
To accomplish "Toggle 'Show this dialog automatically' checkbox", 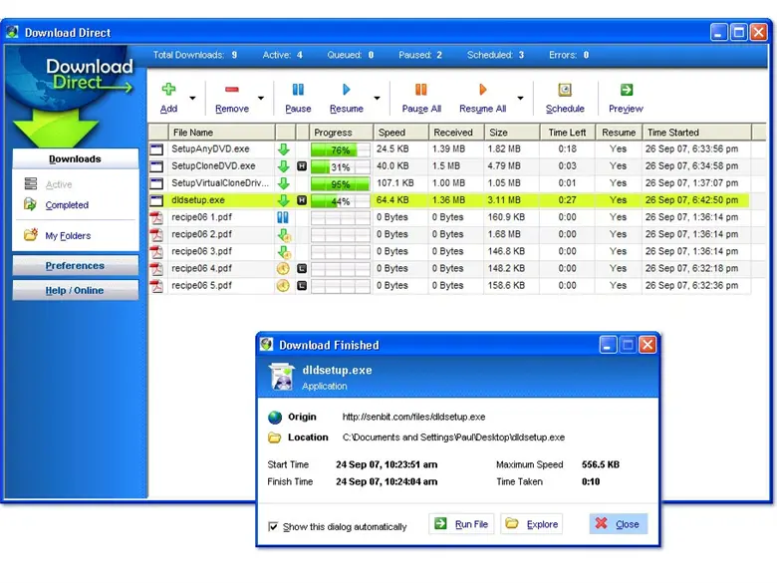I will click(274, 526).
